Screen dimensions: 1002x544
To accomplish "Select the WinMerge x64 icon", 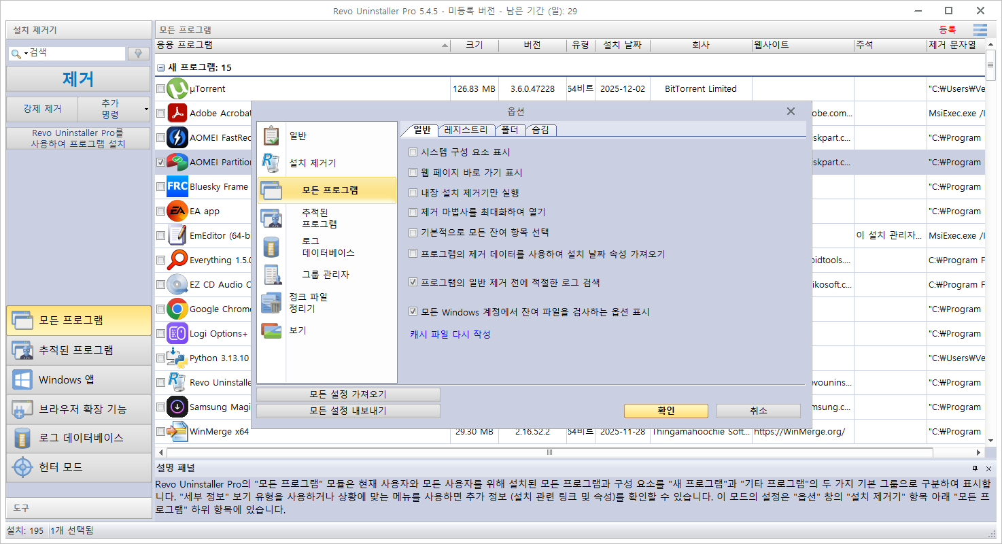I will (177, 431).
